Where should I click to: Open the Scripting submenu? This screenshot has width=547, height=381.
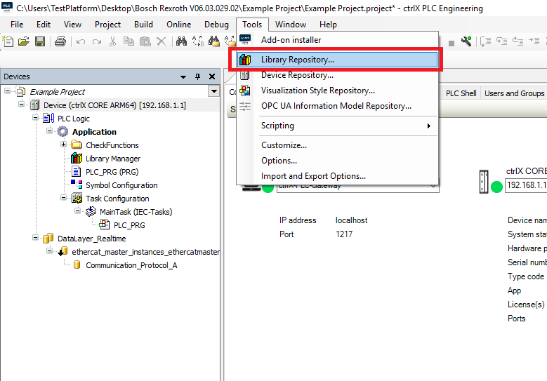(277, 126)
